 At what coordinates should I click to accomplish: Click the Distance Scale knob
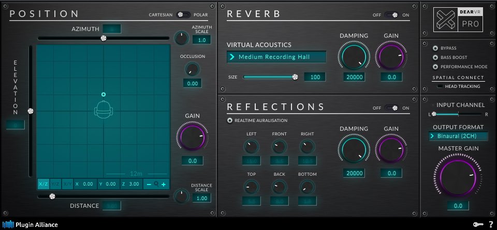click(x=181, y=195)
